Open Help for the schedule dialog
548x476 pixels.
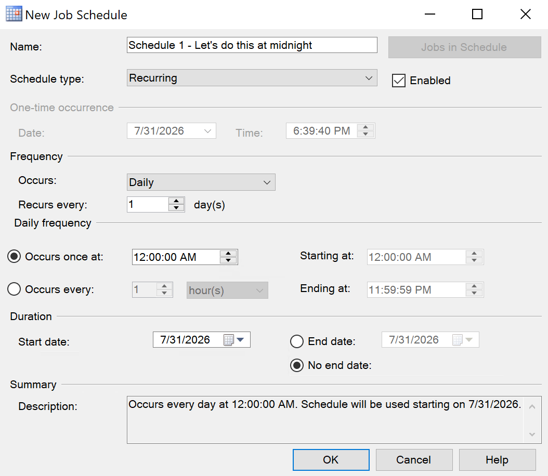(498, 460)
